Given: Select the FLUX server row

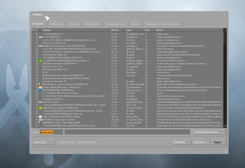Looking at the screenshot, I should 127,72.
